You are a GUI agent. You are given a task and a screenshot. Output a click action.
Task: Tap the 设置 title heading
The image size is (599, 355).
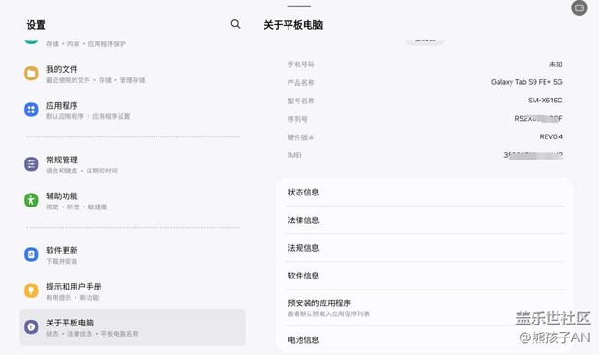(x=36, y=25)
